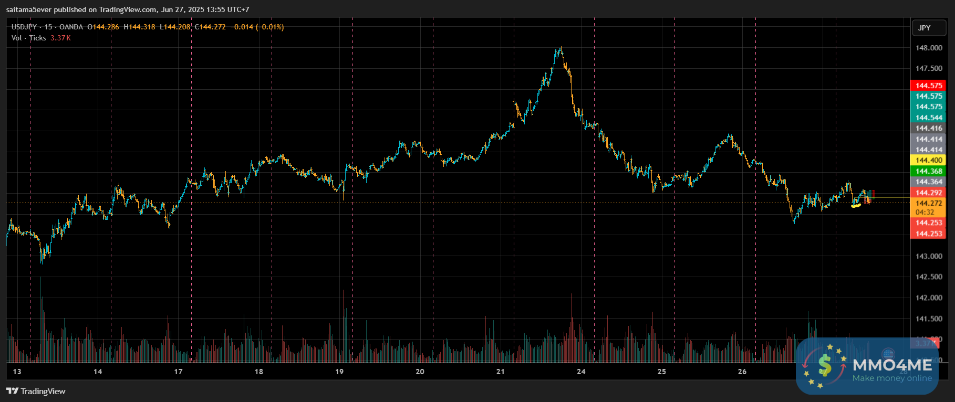Click date 20 on the time axis

click(420, 372)
